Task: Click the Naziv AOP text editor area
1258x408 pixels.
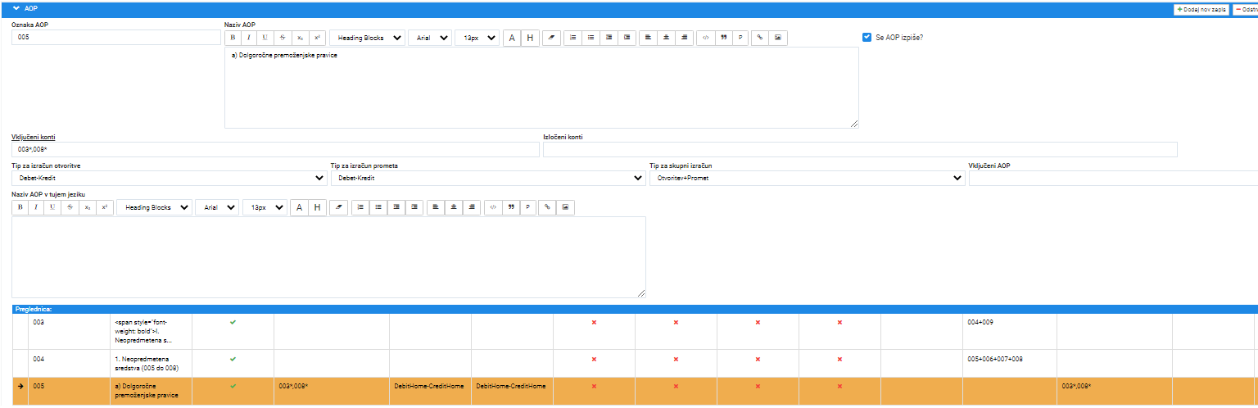Action: (x=541, y=88)
